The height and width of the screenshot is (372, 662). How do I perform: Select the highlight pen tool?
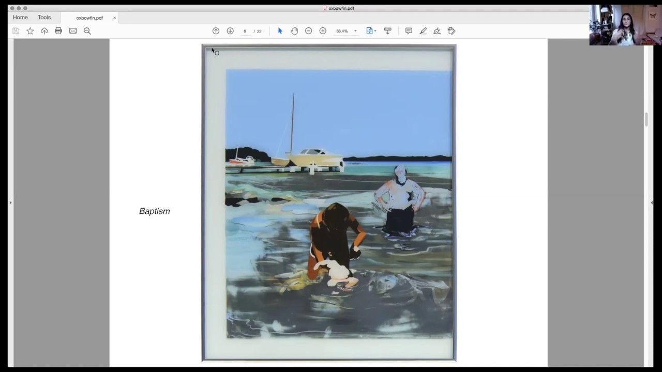pyautogui.click(x=423, y=31)
